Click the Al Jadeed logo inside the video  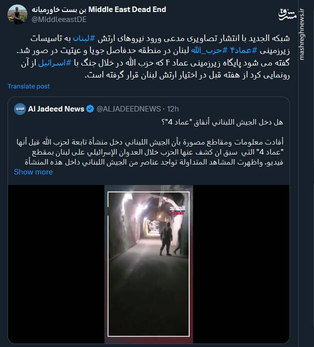[x=177, y=210]
